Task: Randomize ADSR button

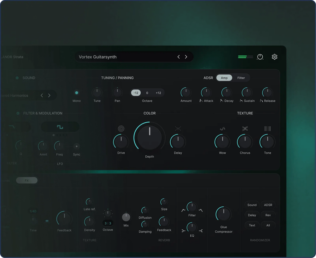Action: click(268, 205)
